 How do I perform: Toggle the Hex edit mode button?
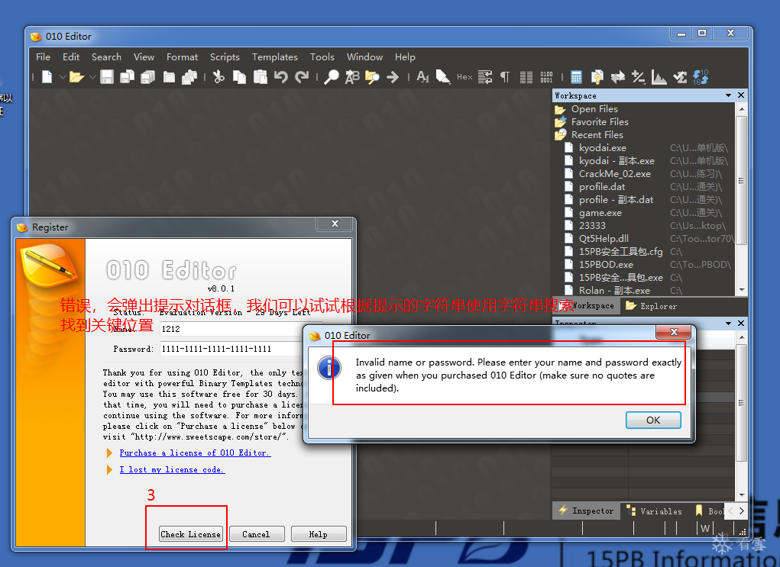tap(464, 77)
